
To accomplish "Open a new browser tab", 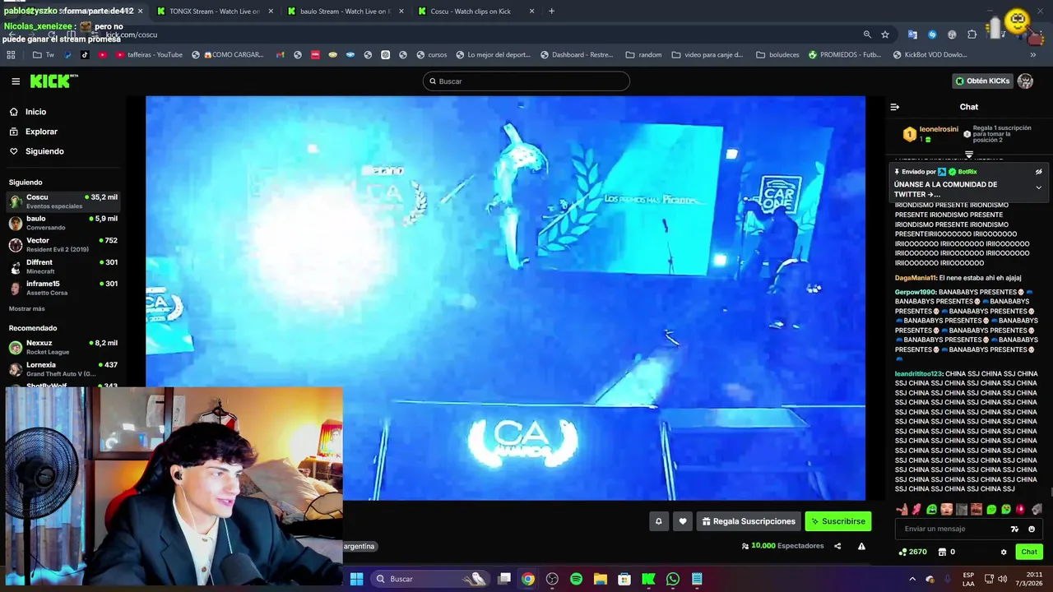I will pyautogui.click(x=551, y=12).
